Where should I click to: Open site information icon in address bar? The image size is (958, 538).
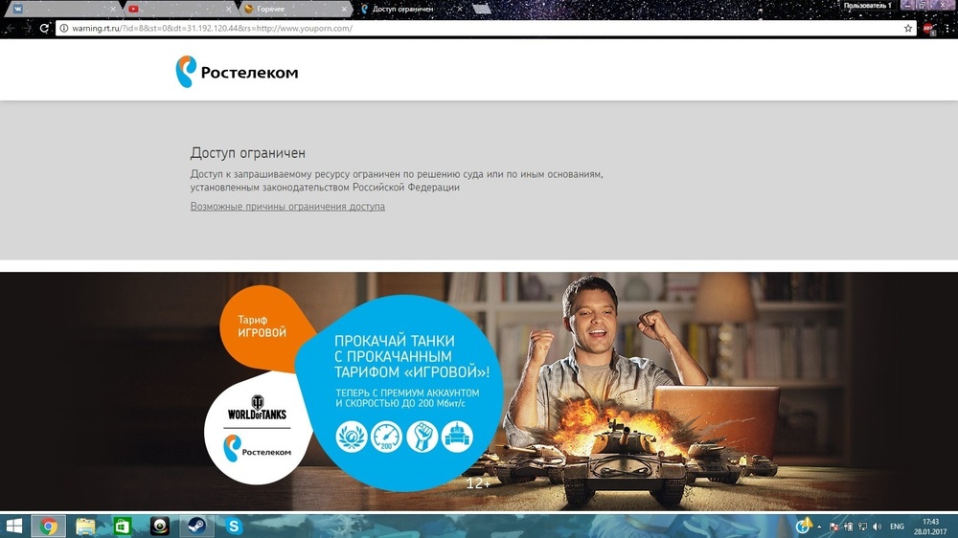click(63, 28)
